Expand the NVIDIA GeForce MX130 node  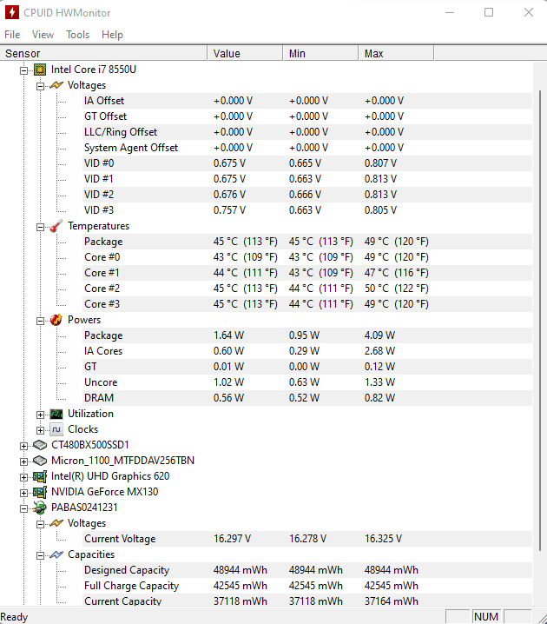pos(23,493)
